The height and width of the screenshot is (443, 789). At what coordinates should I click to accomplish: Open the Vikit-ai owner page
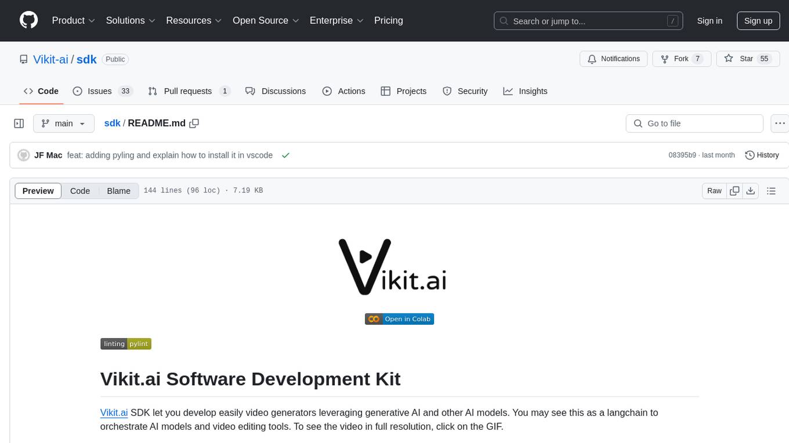(50, 59)
